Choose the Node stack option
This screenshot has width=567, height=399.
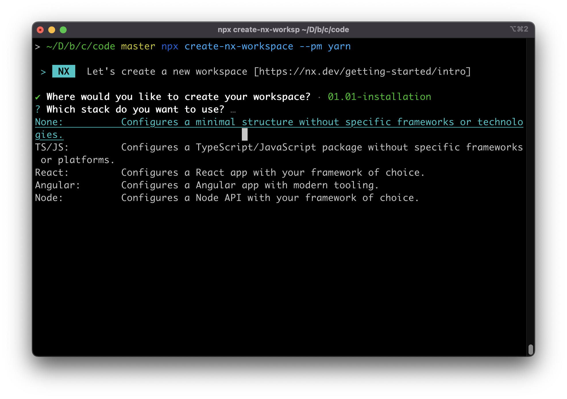(49, 198)
